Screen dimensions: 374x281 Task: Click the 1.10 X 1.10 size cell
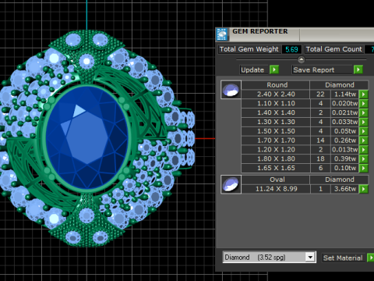[276, 104]
